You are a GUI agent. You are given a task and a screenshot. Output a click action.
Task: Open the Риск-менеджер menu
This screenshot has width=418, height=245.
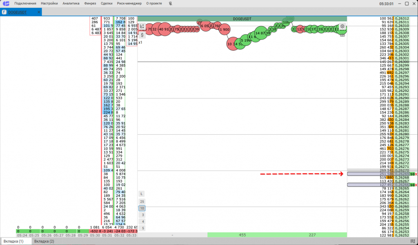[x=129, y=3]
